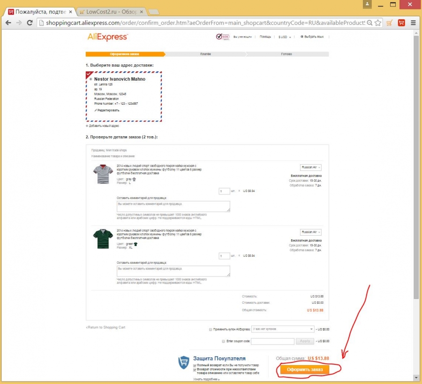Click the browser forward arrow
The image size is (422, 384).
[19, 23]
